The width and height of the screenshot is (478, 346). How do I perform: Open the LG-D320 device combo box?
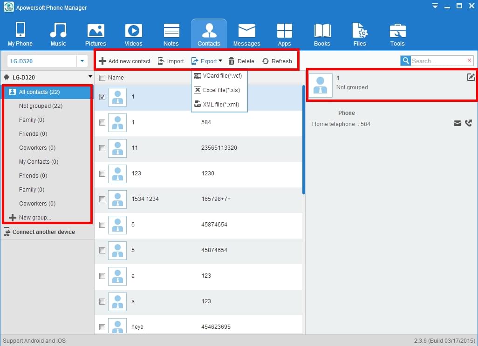47,61
